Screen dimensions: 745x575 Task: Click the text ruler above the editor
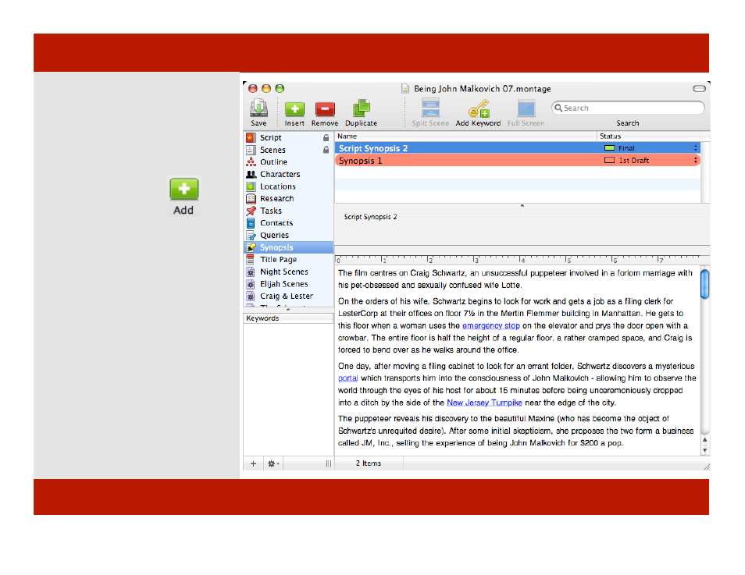518,260
